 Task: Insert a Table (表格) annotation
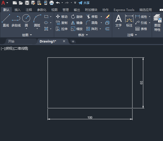click(141, 29)
